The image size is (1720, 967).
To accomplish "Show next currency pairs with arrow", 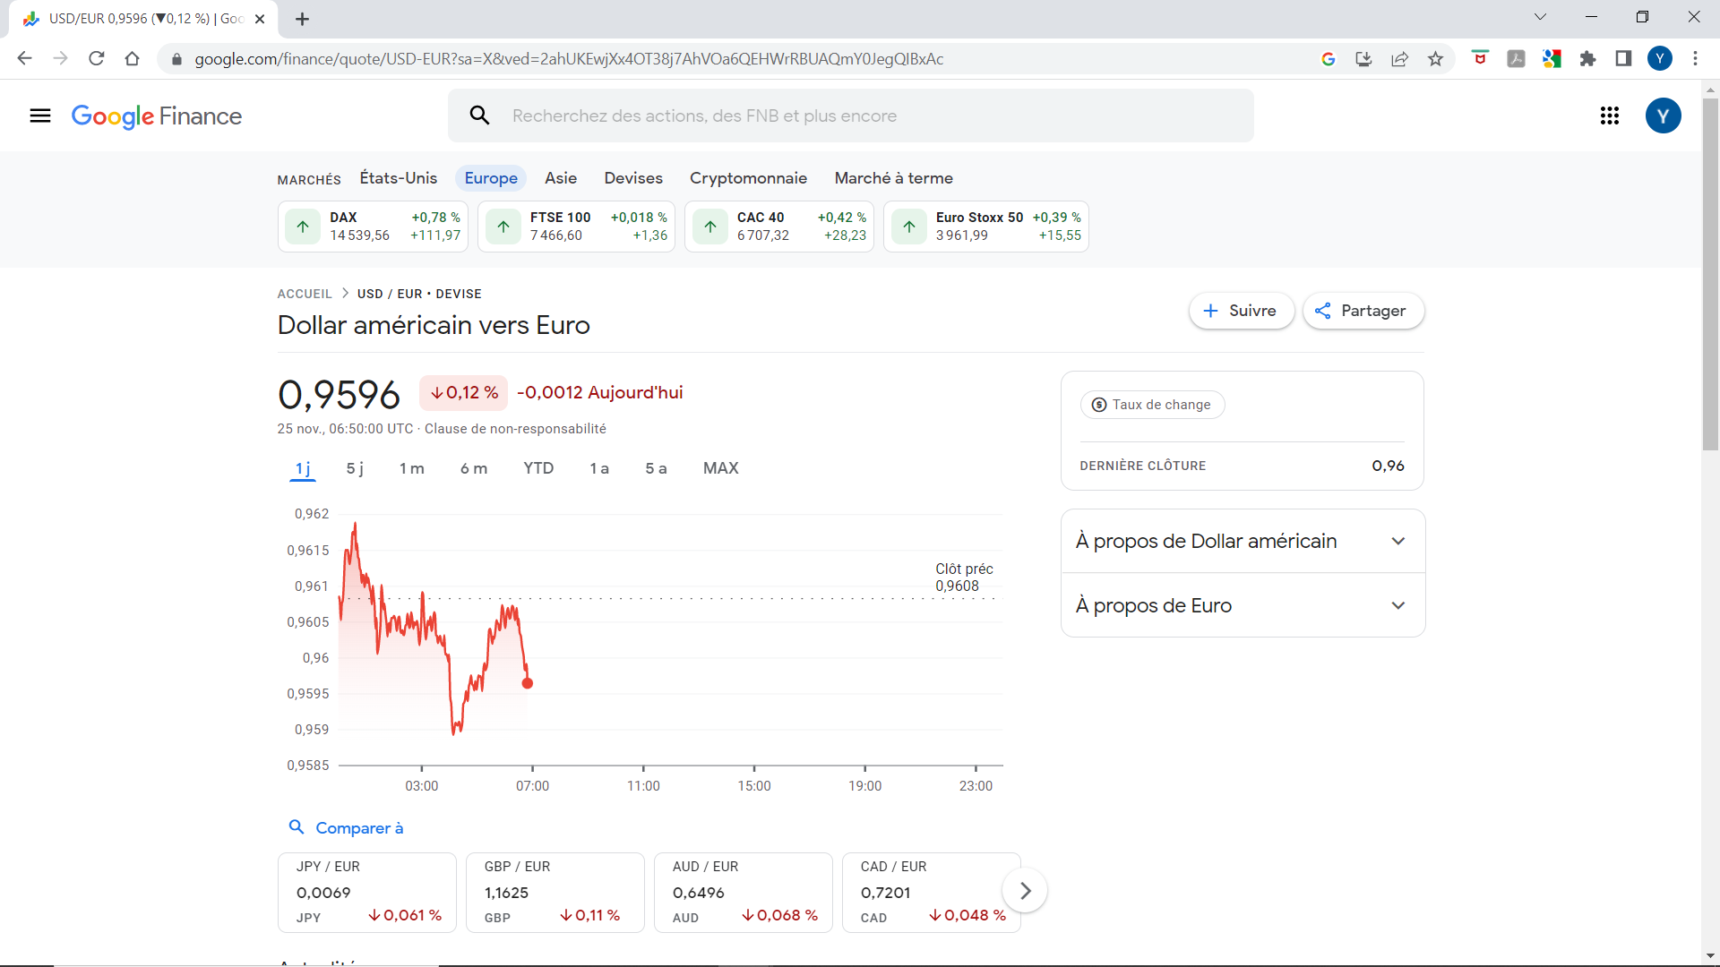I will 1025,891.
